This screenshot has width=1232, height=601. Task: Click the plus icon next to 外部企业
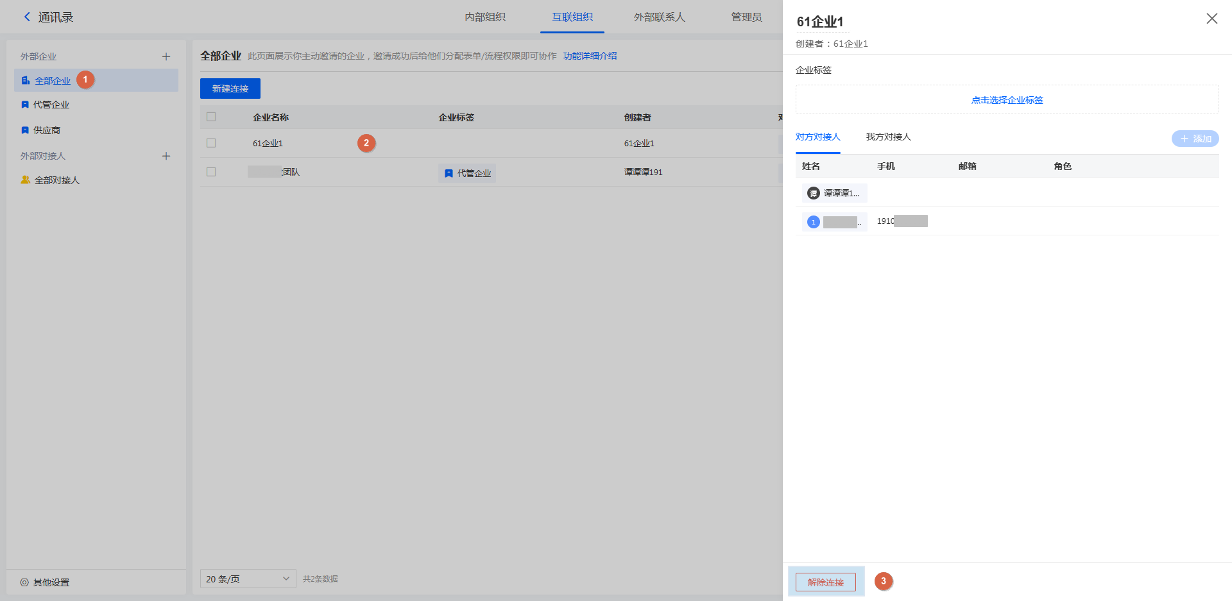tap(166, 56)
